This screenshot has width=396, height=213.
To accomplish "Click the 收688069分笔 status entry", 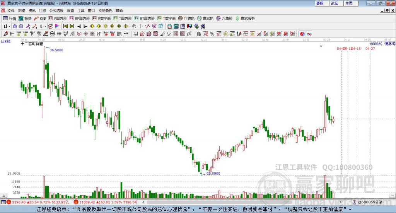I will tap(368, 202).
